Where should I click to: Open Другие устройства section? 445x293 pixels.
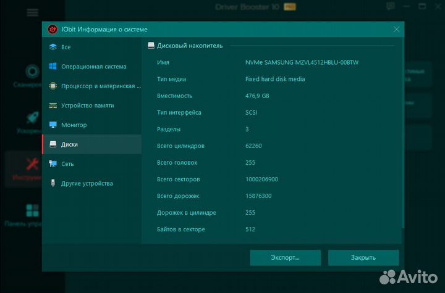(x=91, y=183)
